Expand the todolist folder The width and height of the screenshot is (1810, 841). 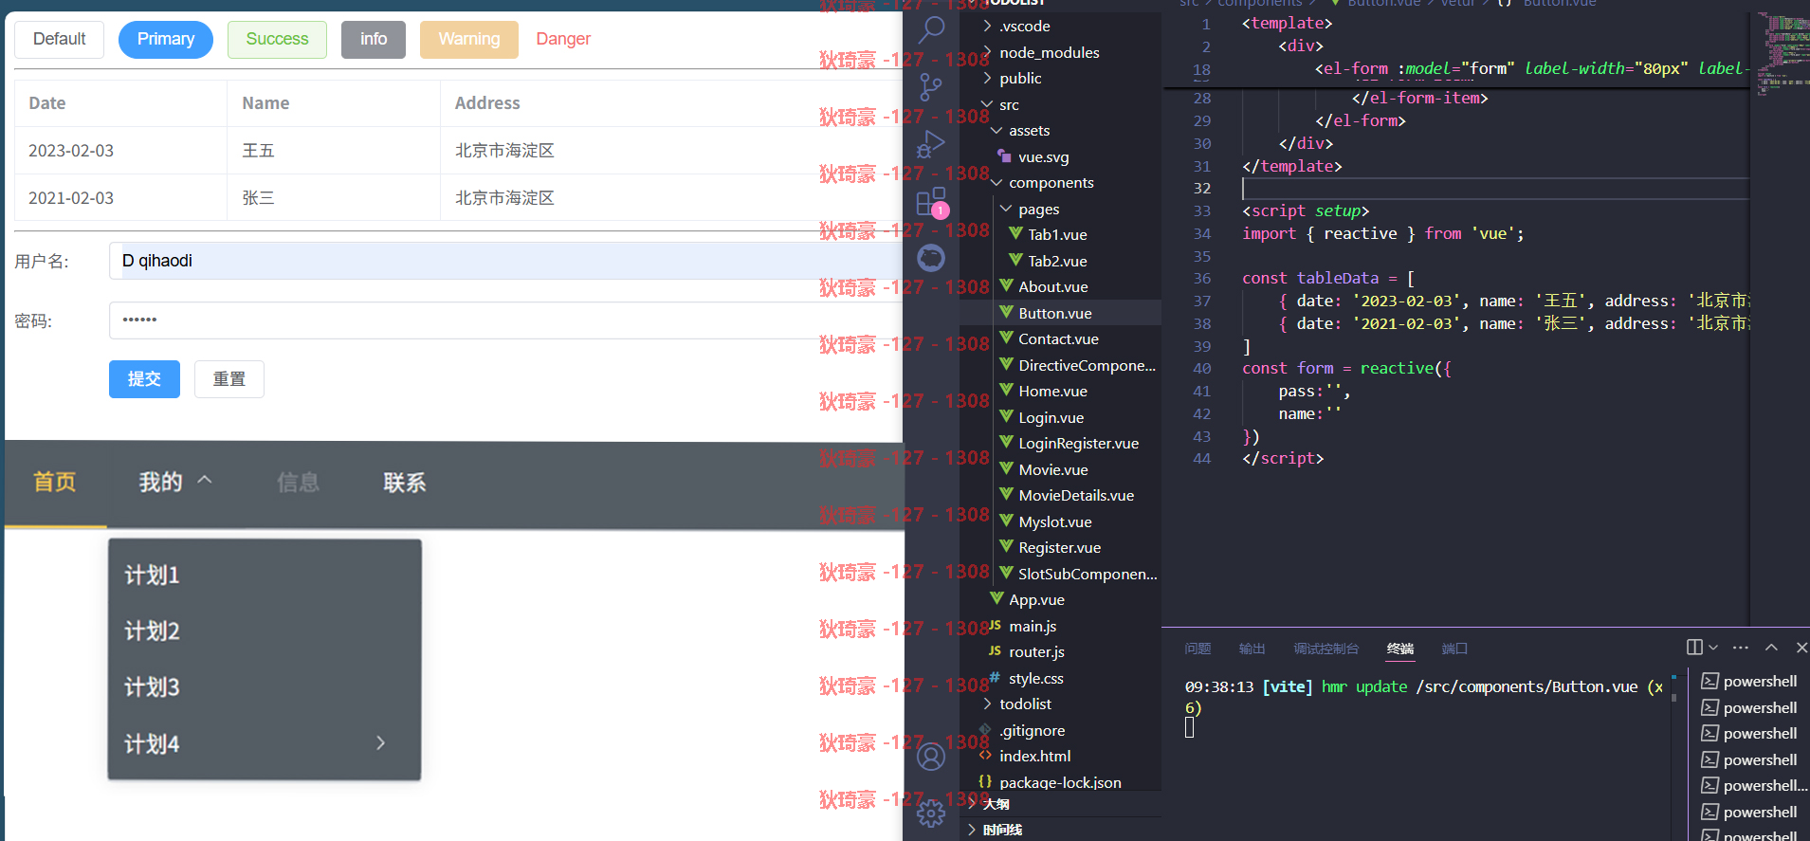tap(1025, 704)
